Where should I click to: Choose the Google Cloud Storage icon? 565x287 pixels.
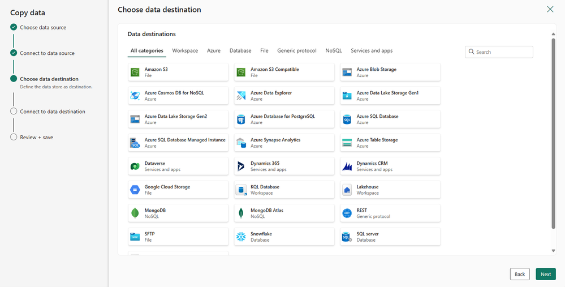pos(135,190)
